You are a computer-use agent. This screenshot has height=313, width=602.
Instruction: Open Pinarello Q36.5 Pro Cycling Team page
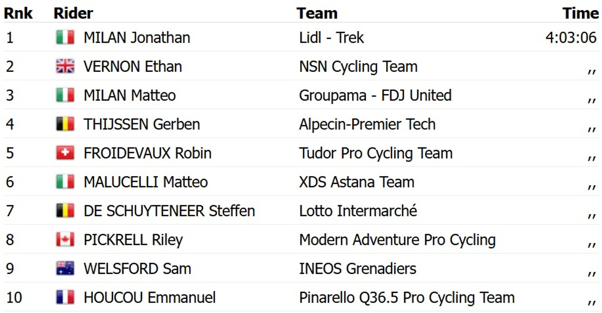[407, 297]
